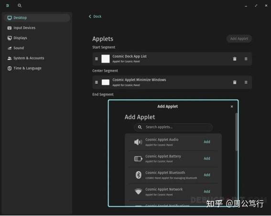This screenshot has width=271, height=216.
Task: Click the Start Segment label
Action: coord(104,47)
